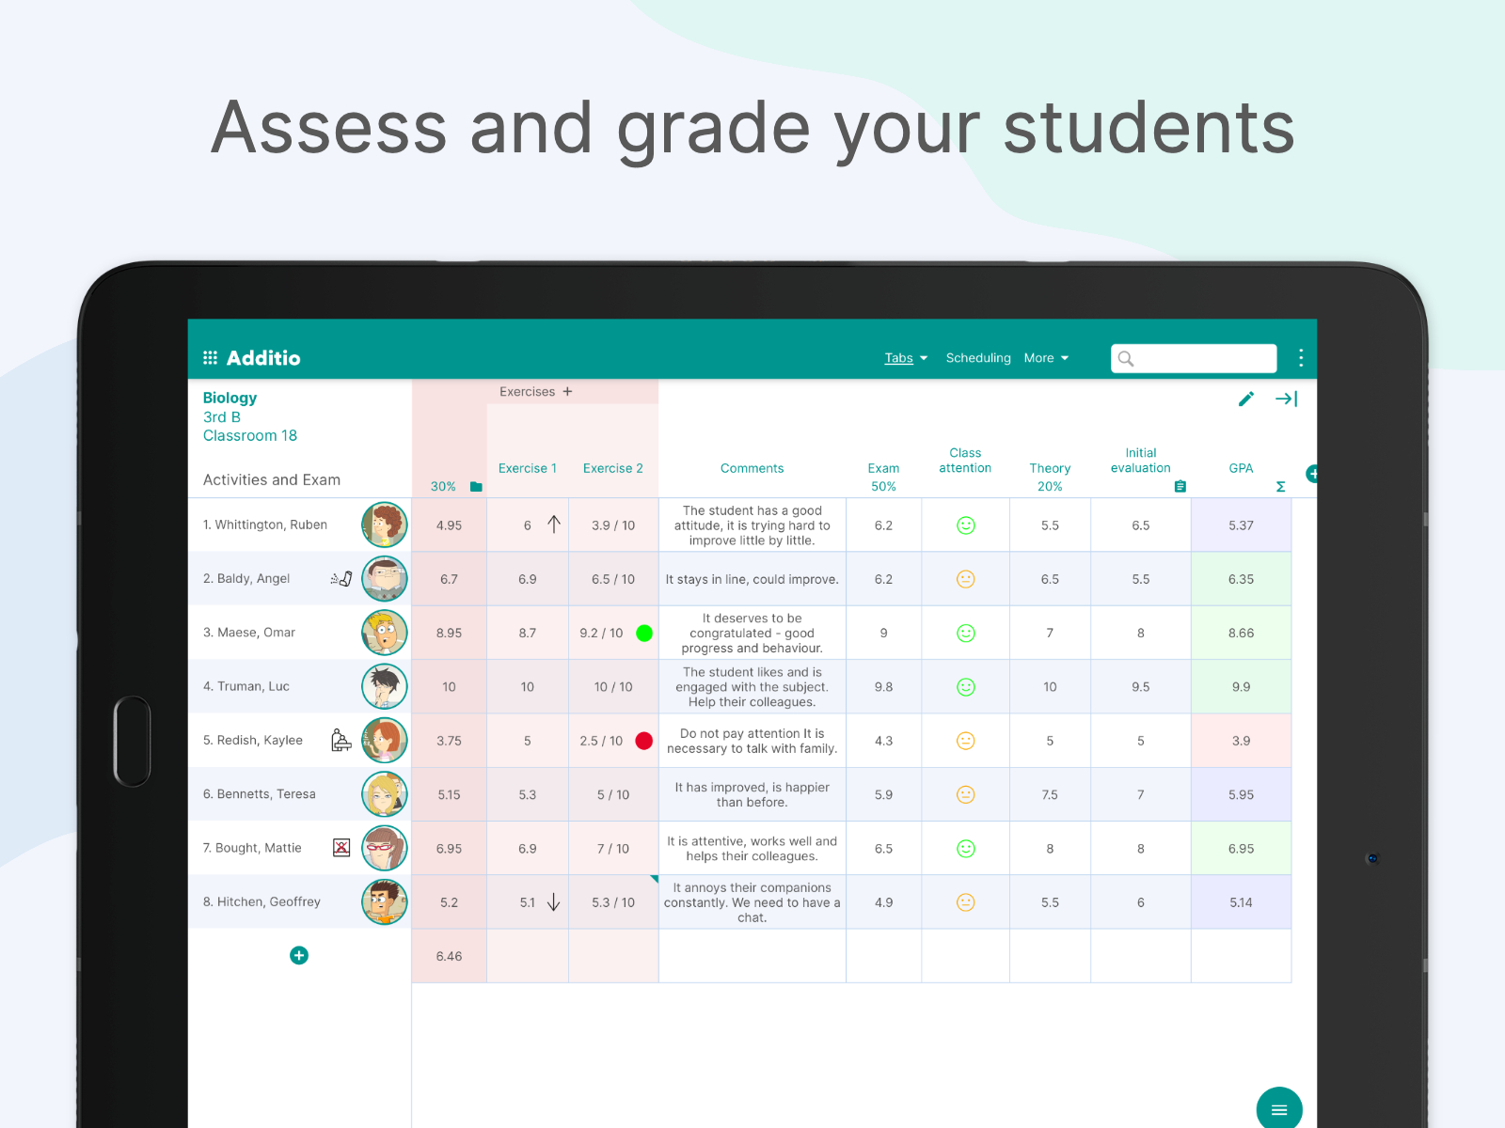Click Angel Baldy's saxophone icon
1505x1128 pixels.
(341, 579)
